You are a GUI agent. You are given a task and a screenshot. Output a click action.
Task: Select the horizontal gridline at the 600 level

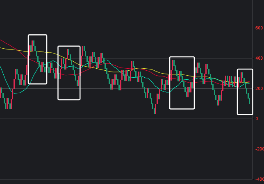[x=123, y=28]
